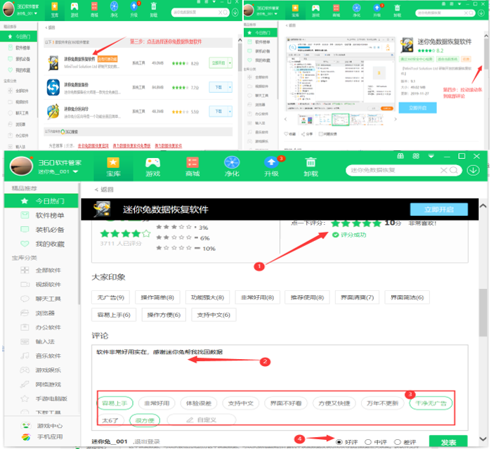Viewport: 491px width, 449px height.
Task: Click scroll-up chevron at right of front window
Action: 483,206
